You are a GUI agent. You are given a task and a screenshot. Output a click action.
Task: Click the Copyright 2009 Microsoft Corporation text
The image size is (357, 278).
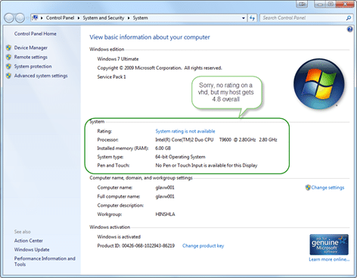160,68
